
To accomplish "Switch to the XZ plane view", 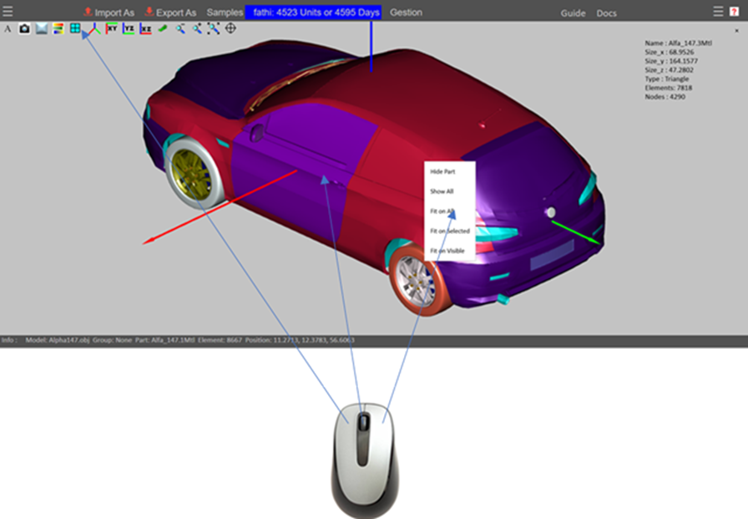I will pos(146,28).
